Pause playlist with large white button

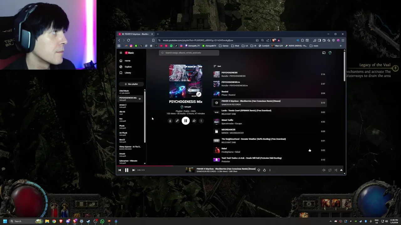pos(185,121)
